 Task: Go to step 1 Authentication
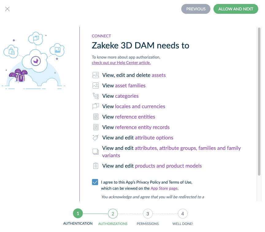coord(78,214)
